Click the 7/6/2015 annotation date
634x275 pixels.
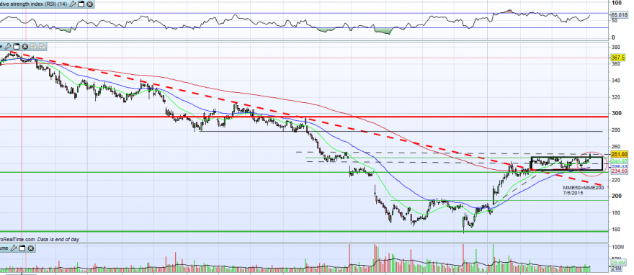(573, 193)
